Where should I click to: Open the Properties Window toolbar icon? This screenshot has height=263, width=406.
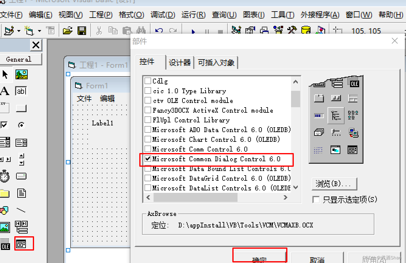[x=250, y=30]
